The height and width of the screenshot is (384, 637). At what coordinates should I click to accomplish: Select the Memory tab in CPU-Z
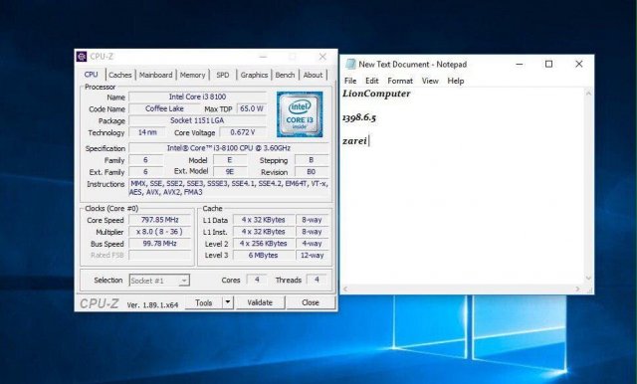[192, 75]
